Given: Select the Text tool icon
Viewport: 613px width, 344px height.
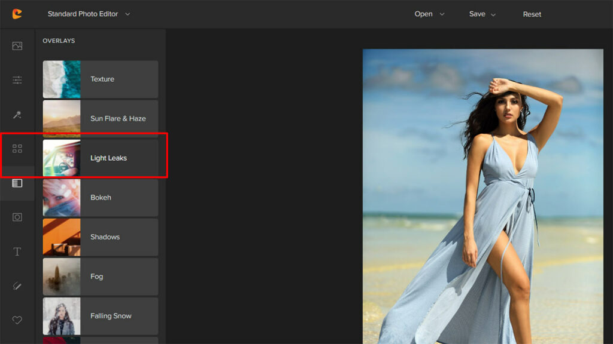Looking at the screenshot, I should pyautogui.click(x=17, y=251).
